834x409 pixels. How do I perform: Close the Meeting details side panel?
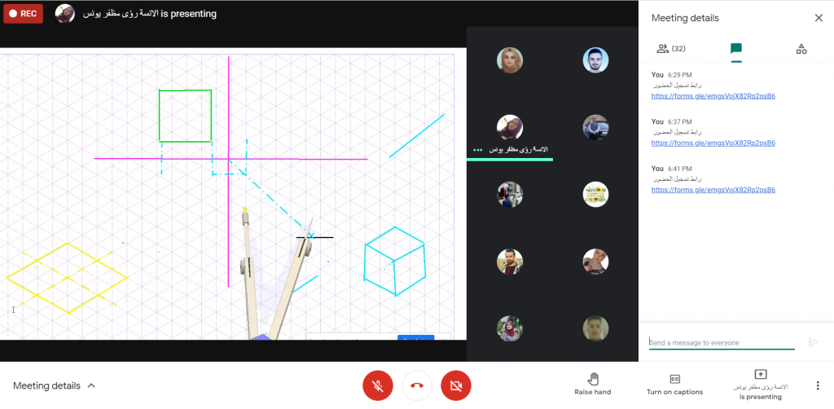pyautogui.click(x=819, y=18)
